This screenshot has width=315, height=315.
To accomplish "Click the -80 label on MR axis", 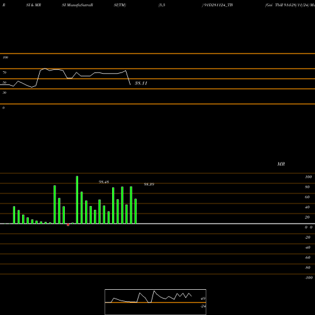I will point(307,268).
